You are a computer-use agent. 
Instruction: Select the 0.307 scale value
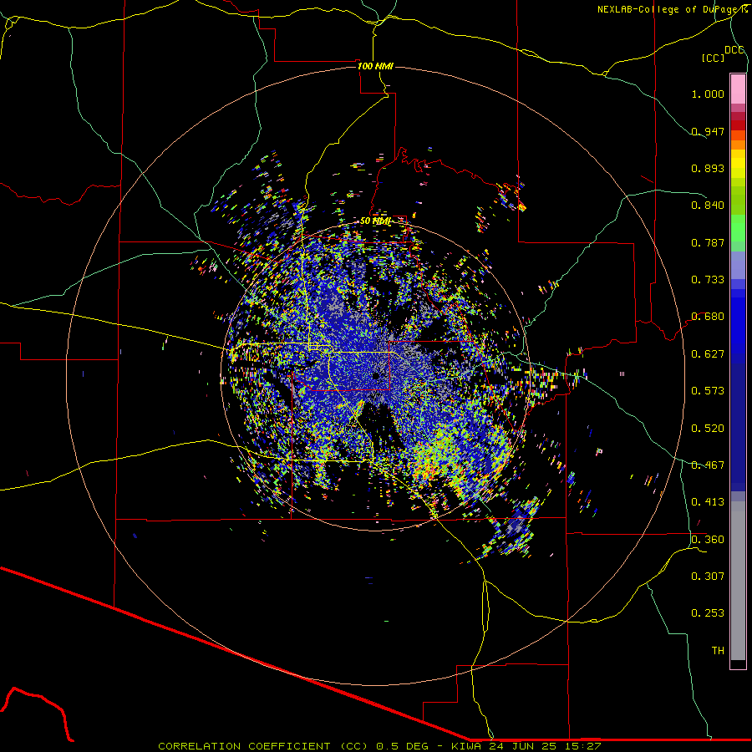coord(708,577)
